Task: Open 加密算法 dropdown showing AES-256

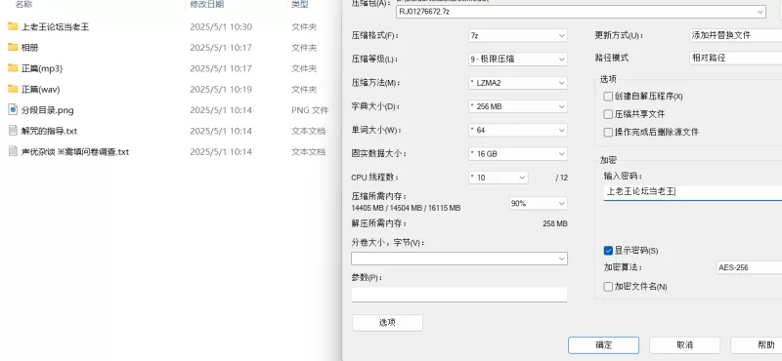Action: pos(749,267)
